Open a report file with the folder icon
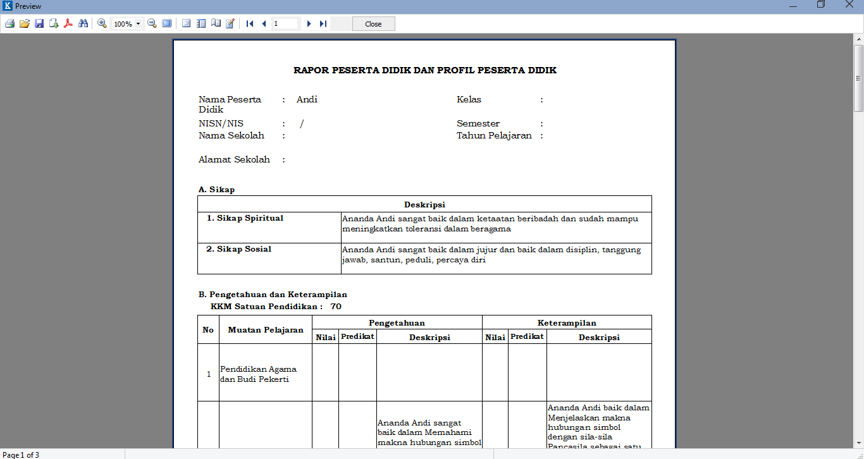The width and height of the screenshot is (864, 459). pyautogui.click(x=25, y=24)
